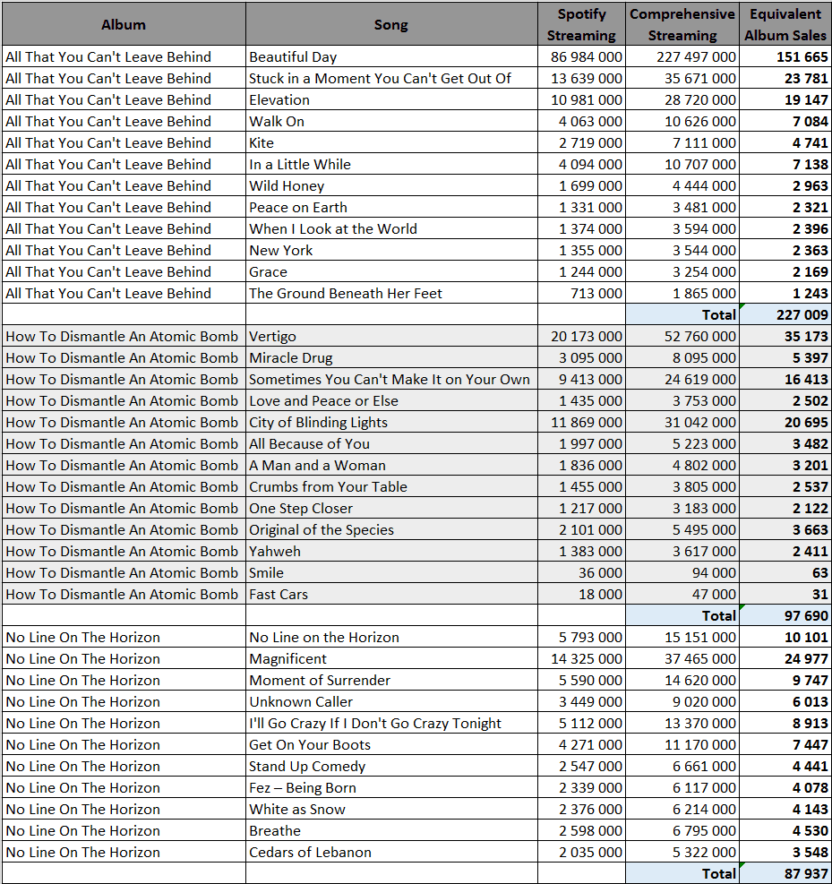This screenshot has height=884, width=832.
Task: Select the Walk On song cell
Action: point(391,121)
